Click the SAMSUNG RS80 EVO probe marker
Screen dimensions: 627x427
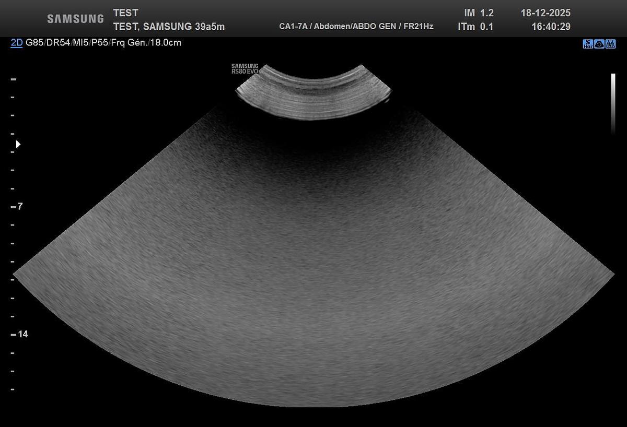click(245, 69)
